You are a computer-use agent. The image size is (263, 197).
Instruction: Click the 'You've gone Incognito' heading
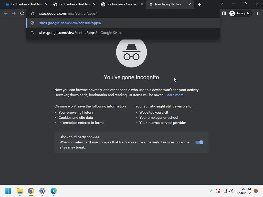[131, 77]
